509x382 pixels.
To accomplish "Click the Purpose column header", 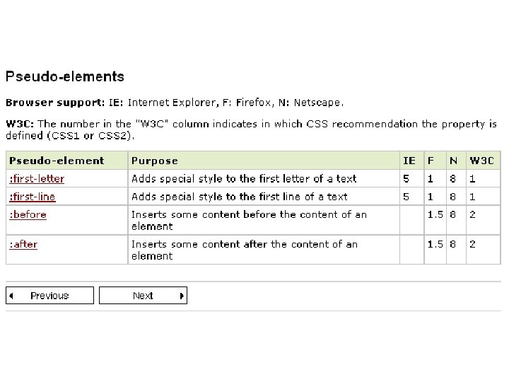I will 264,161.
